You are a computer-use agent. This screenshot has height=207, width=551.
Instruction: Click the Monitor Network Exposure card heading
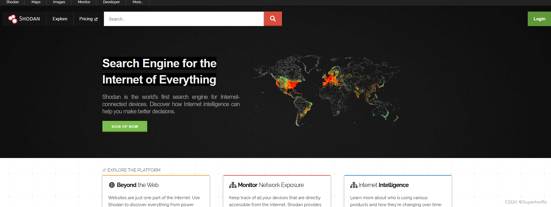point(271,185)
